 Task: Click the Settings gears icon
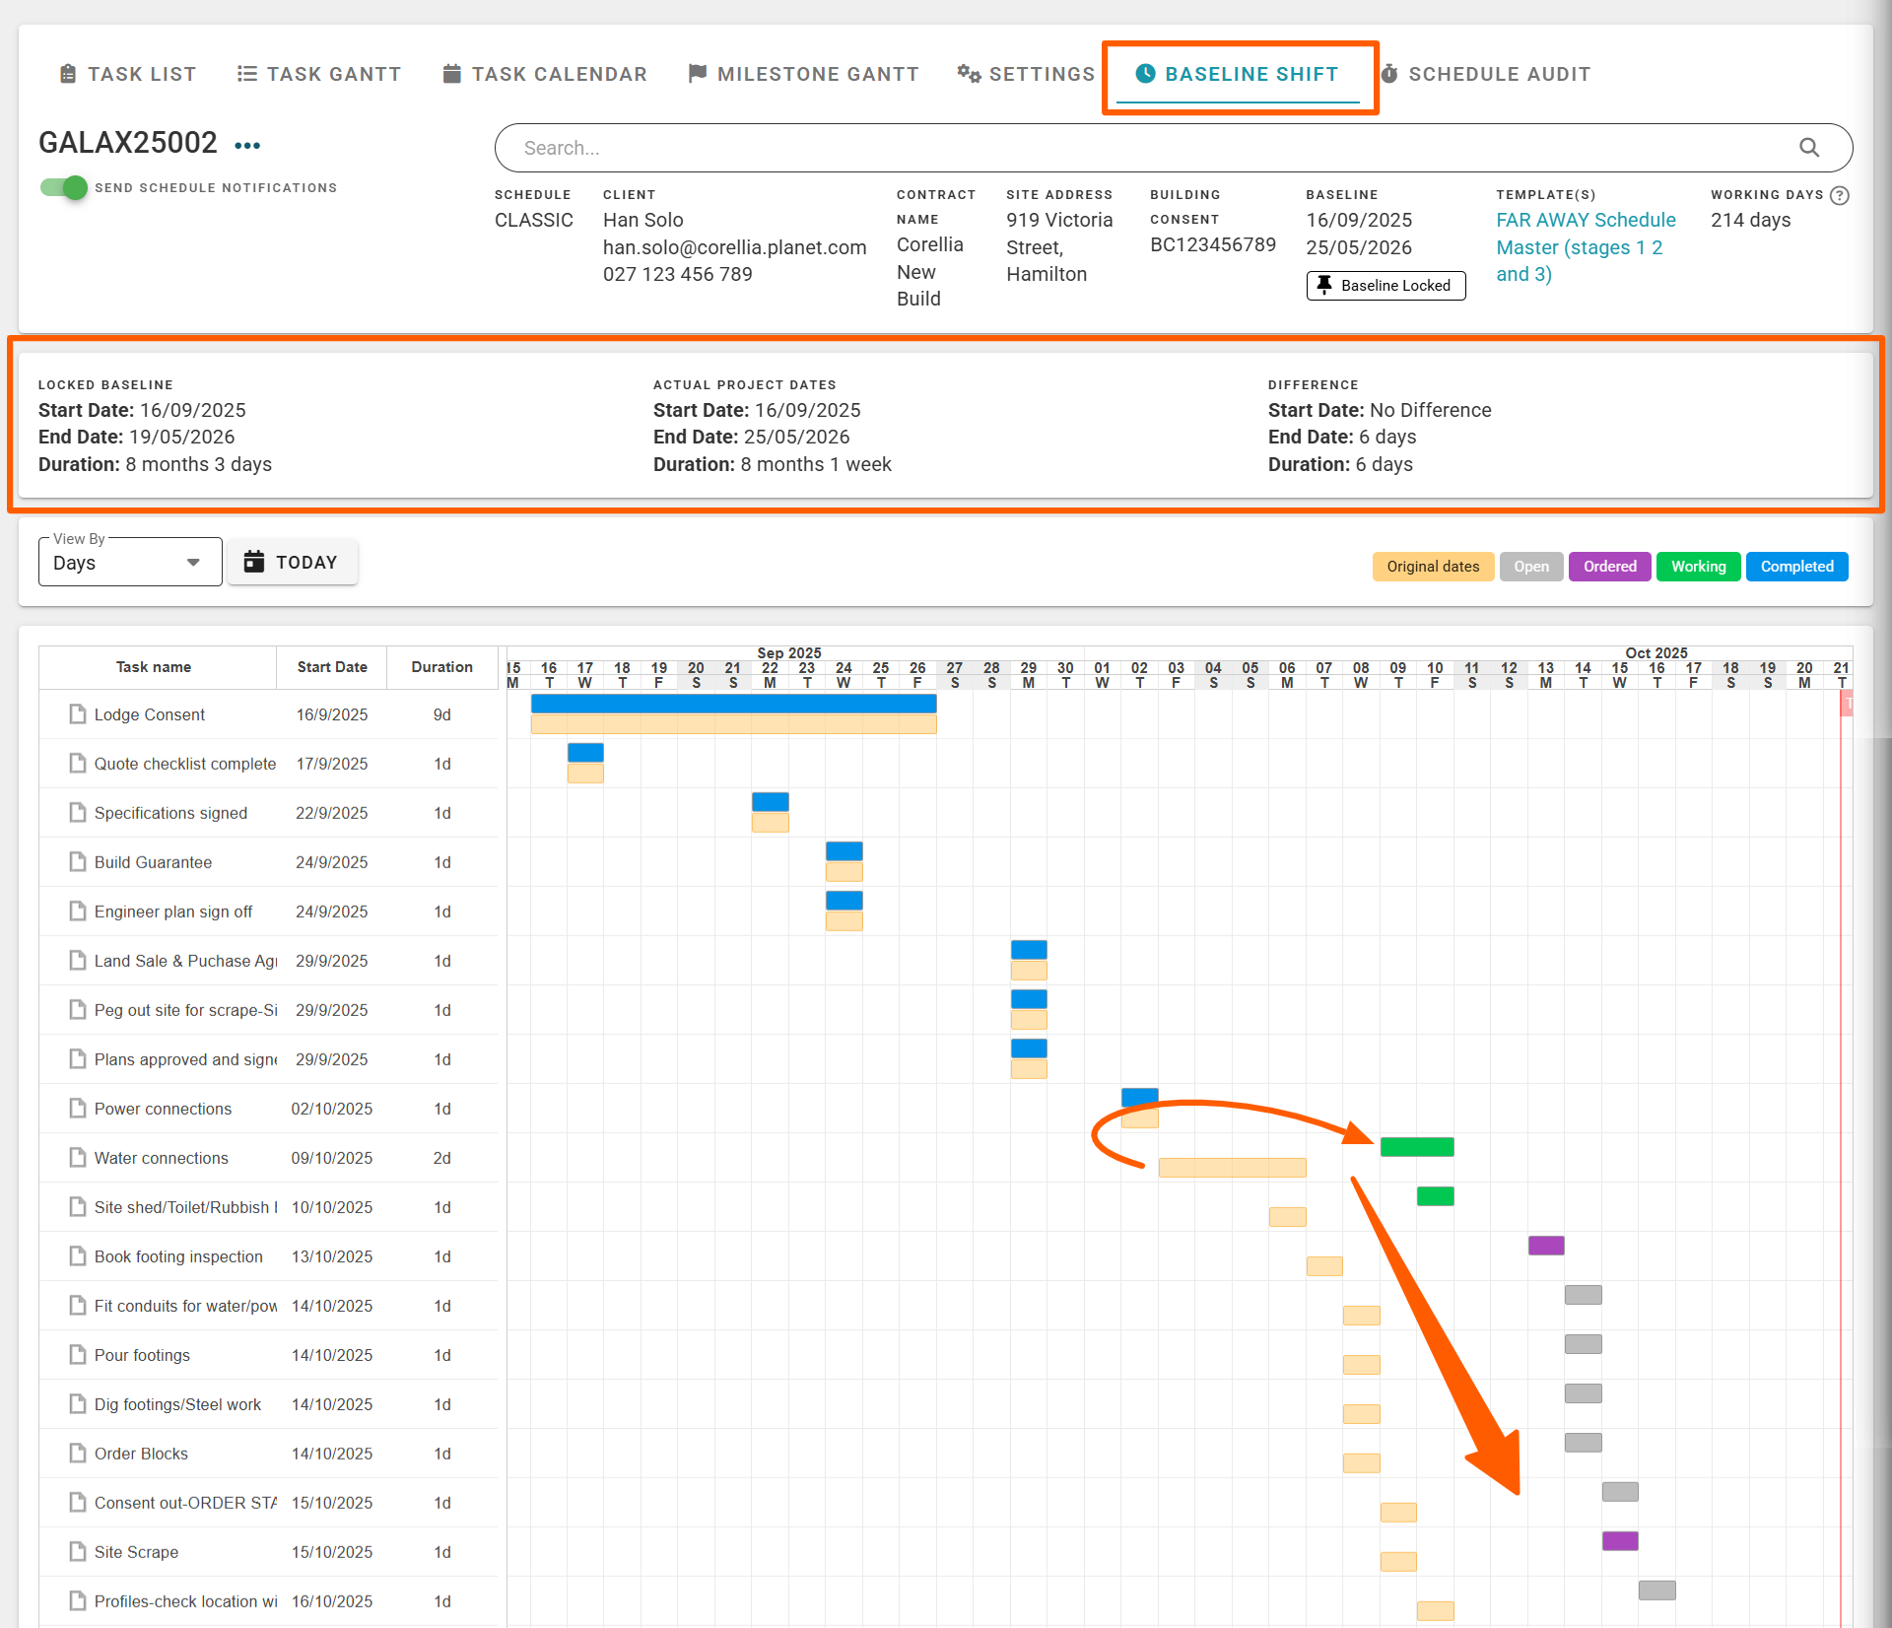[x=969, y=74]
